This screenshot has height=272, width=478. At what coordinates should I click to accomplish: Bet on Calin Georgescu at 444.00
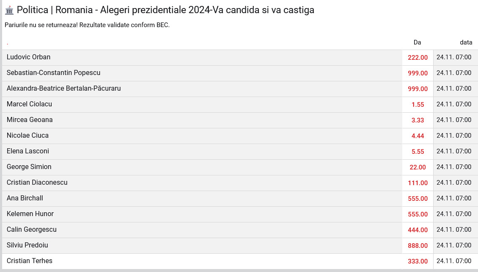click(418, 230)
